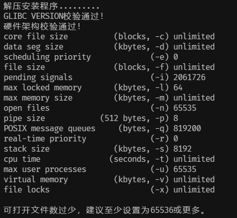Click the warning line mentioning 65536
The height and width of the screenshot is (218, 237).
104,210
